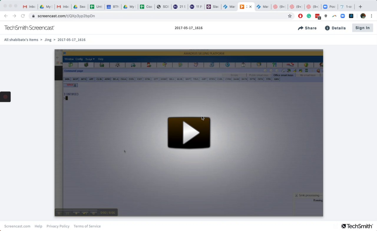The image size is (377, 231).
Task: Click the IGNORED text in video preview
Action: tap(71, 94)
